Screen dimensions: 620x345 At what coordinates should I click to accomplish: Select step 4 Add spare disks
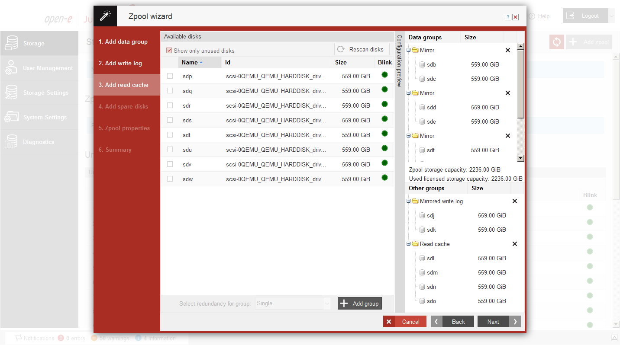(126, 107)
